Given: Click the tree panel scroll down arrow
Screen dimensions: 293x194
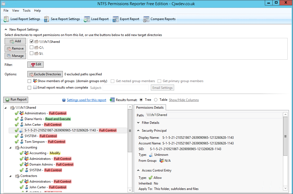Looking at the screenshot, I should click(130, 190).
